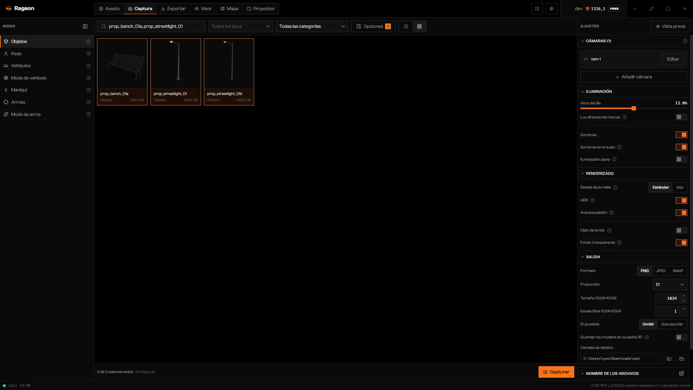Enable Luz direccional manual toggle
Image resolution: width=693 pixels, height=390 pixels.
(x=681, y=117)
